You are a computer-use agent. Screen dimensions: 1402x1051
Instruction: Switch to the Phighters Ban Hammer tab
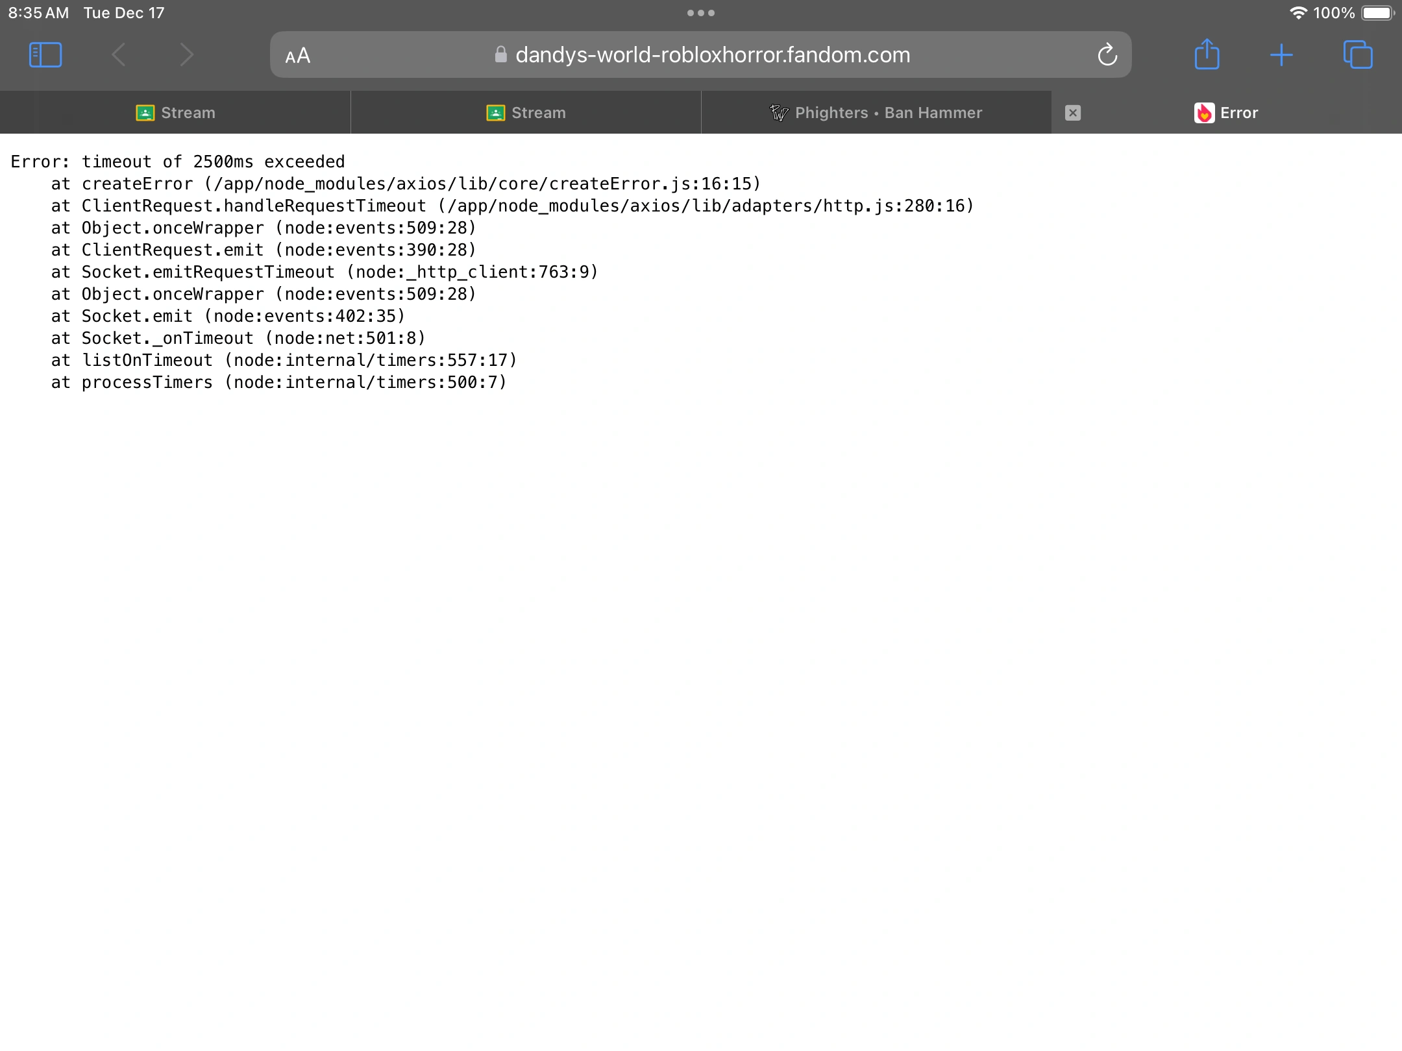click(876, 113)
